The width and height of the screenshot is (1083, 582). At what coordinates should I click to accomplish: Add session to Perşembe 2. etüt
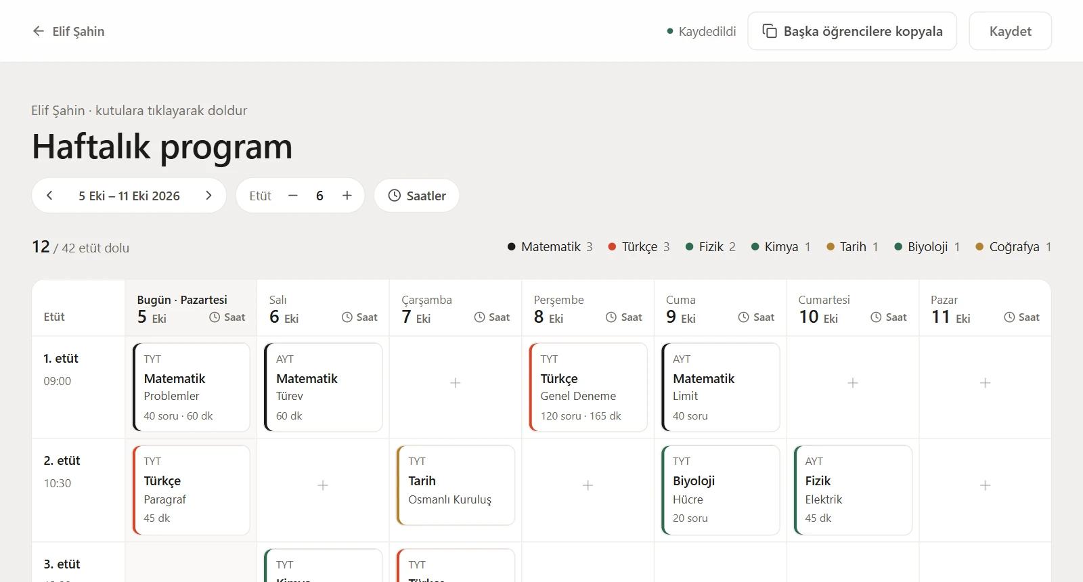(x=588, y=485)
